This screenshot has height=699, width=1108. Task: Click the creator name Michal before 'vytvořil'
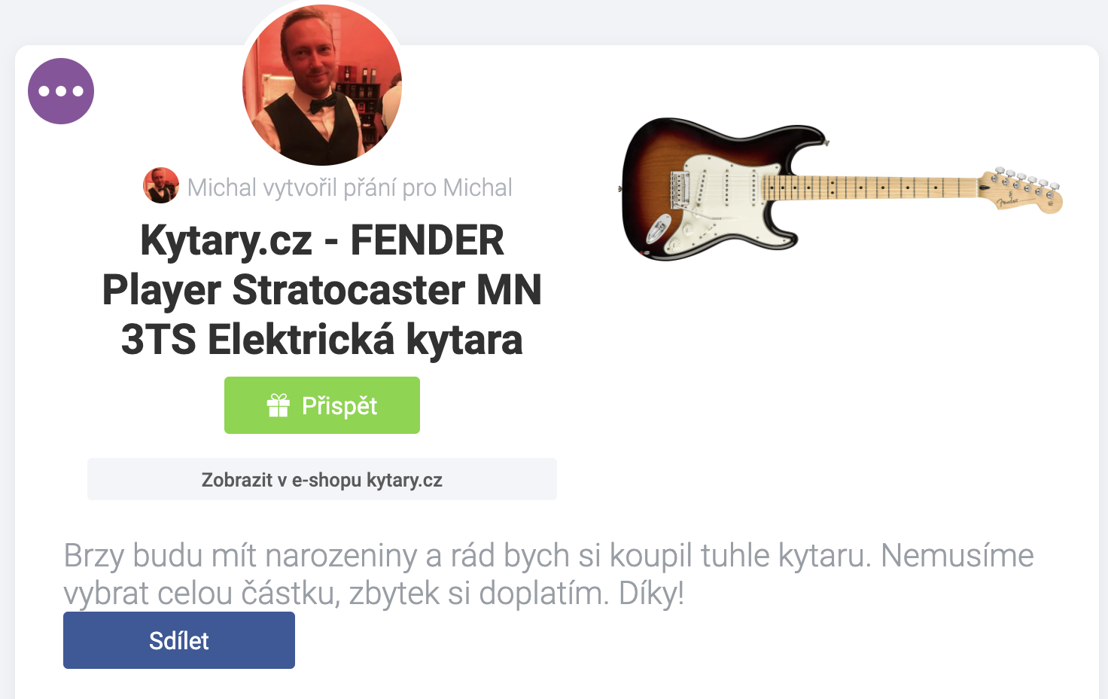click(221, 187)
